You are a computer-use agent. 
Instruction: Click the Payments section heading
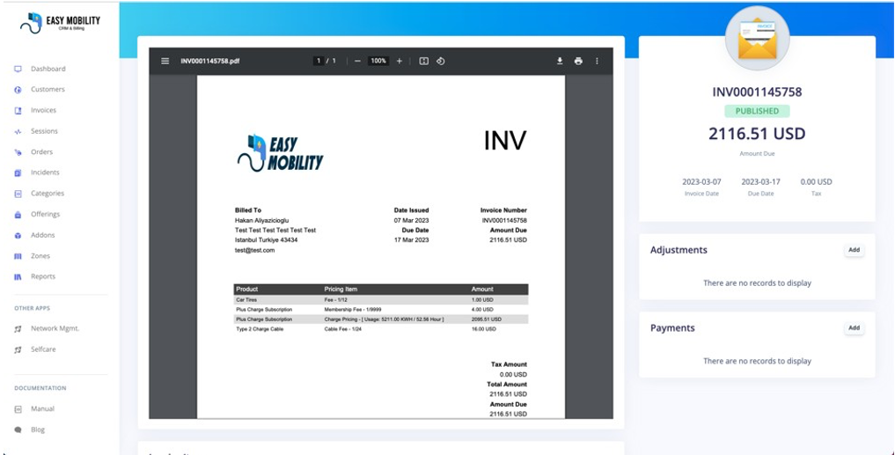click(672, 328)
